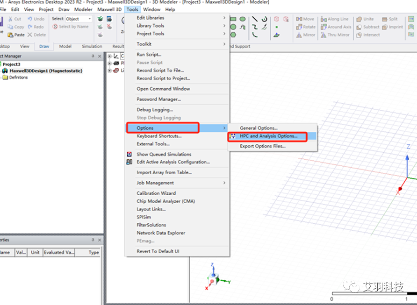Click the Definitions folder icon
This screenshot has height=305, width=417.
[x=5, y=78]
